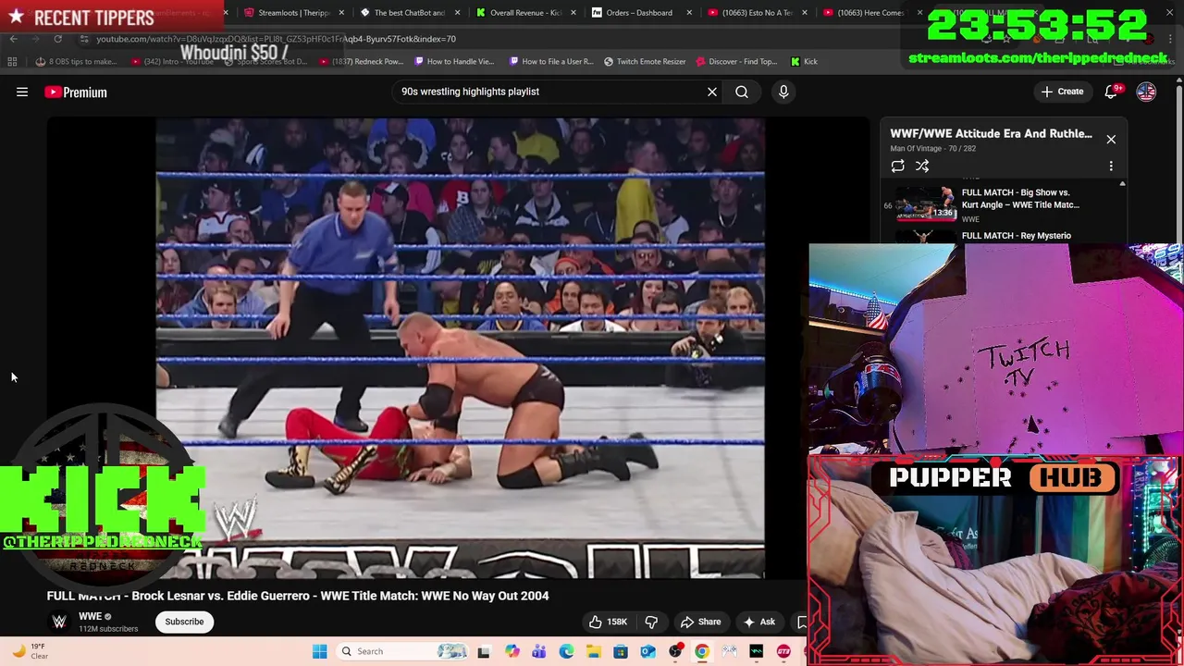Screen dimensions: 1184x666
Task: Open the WWF/WWE Attitude Era playlist title
Action: (991, 133)
